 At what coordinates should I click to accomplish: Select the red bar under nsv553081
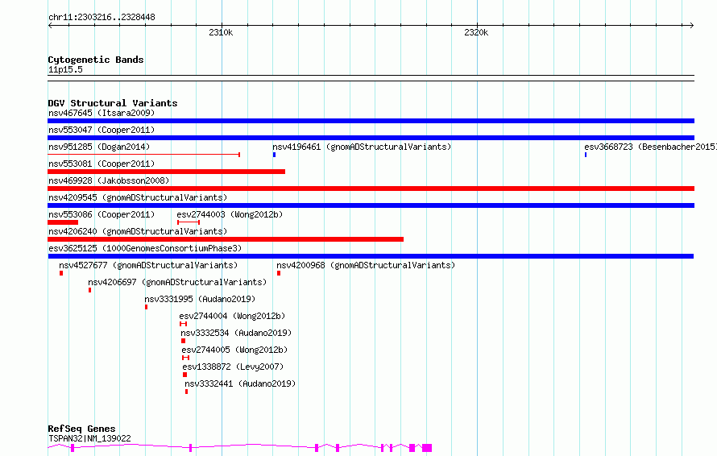(x=167, y=172)
